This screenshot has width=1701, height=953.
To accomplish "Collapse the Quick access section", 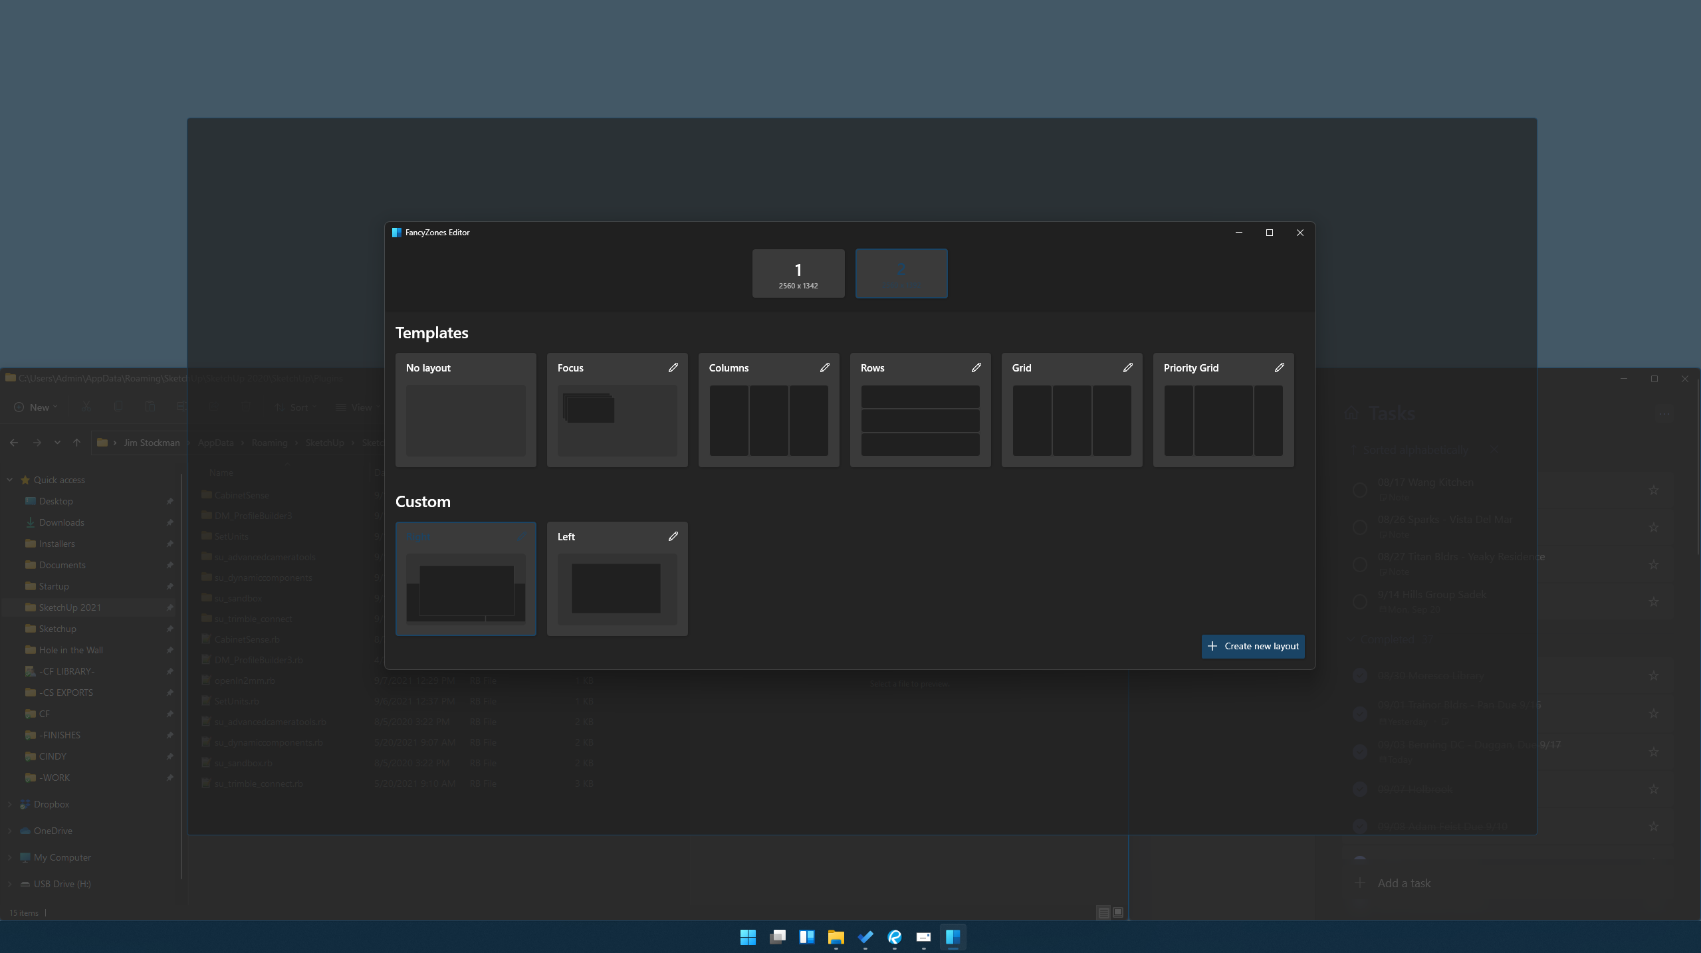I will point(9,479).
